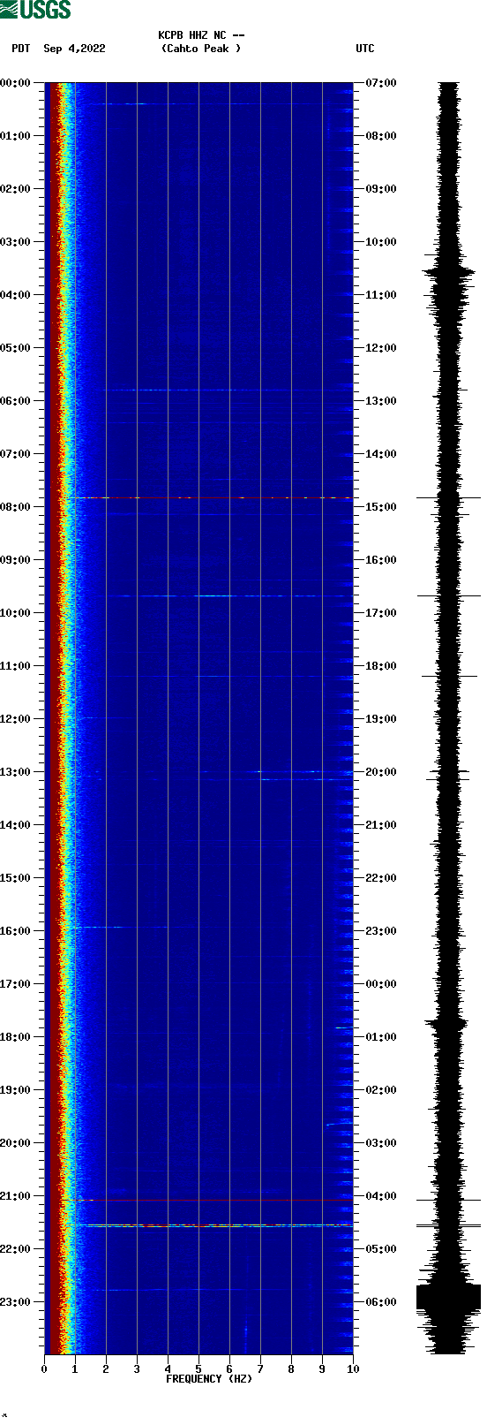Click the 00:00 PDT time label
The height and width of the screenshot is (1425, 487).
pyautogui.click(x=16, y=83)
